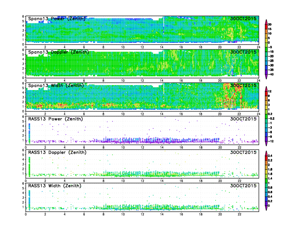Click the "RASS13 Width (Zenith)" panel title
297x230 pixels.
point(55,186)
